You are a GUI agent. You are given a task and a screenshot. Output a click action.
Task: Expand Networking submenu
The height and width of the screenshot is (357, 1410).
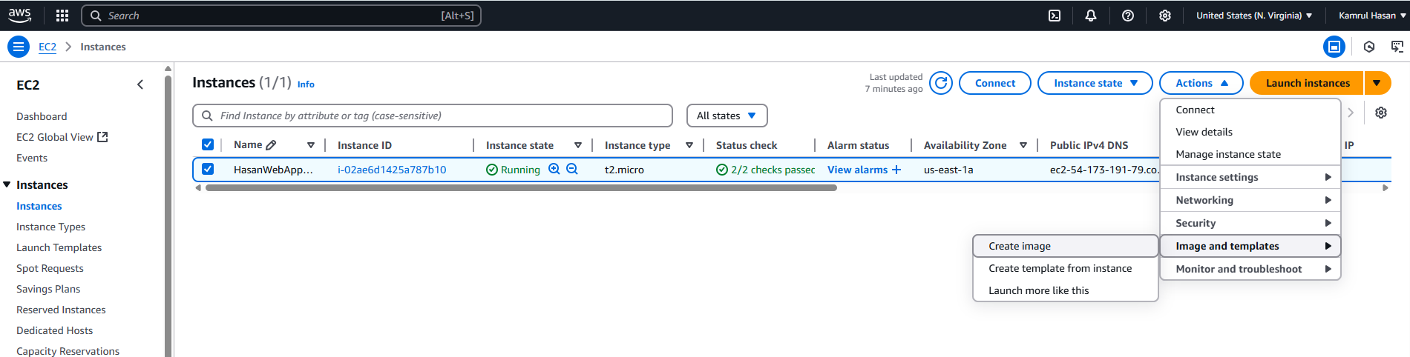[x=1250, y=200]
